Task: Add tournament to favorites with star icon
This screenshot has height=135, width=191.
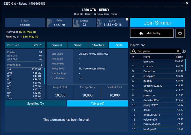Action: tap(180, 33)
